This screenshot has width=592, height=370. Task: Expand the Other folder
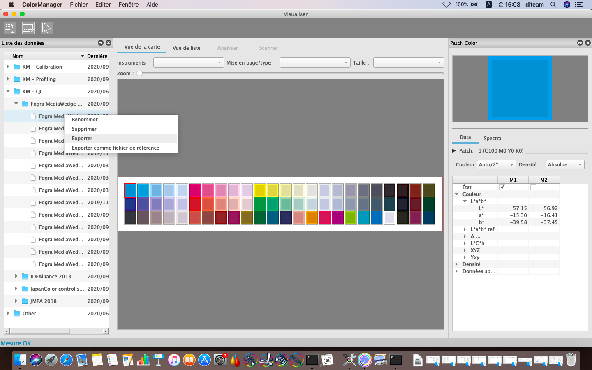[x=8, y=313]
